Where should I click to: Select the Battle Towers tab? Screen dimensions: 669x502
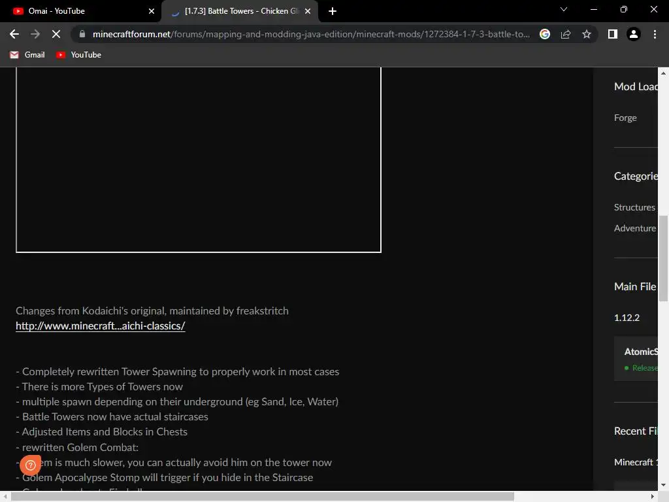click(239, 11)
